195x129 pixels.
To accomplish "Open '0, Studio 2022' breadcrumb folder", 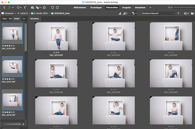I will 39,13.
